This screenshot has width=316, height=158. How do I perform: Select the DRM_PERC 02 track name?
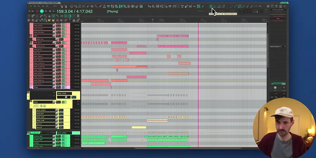click(x=39, y=77)
